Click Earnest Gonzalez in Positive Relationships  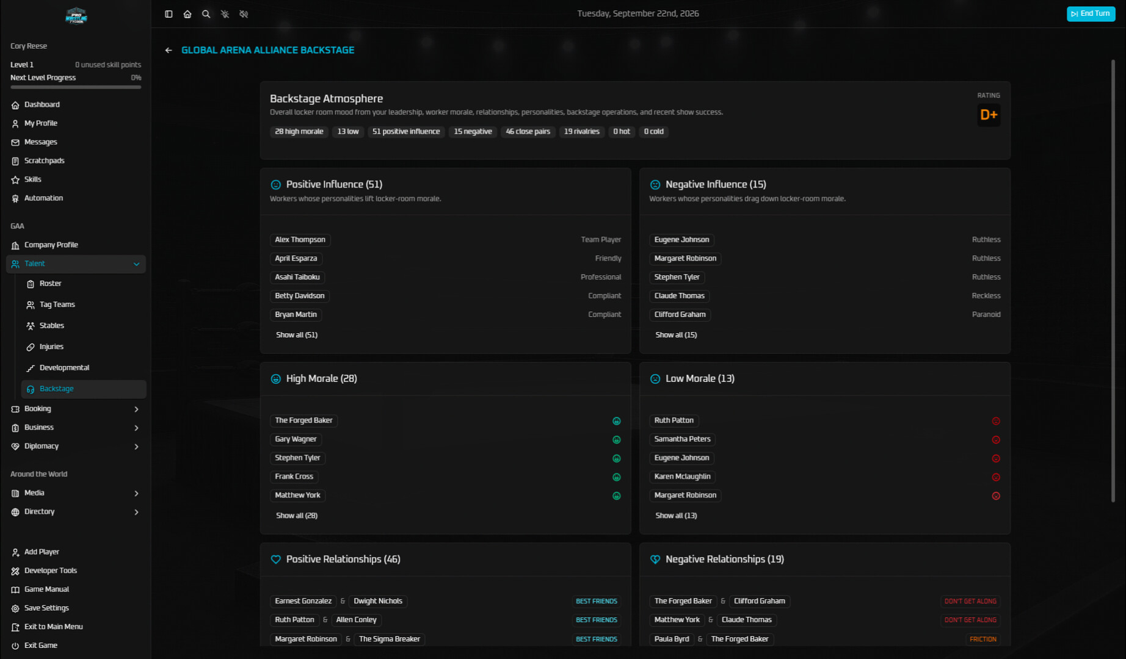(303, 601)
